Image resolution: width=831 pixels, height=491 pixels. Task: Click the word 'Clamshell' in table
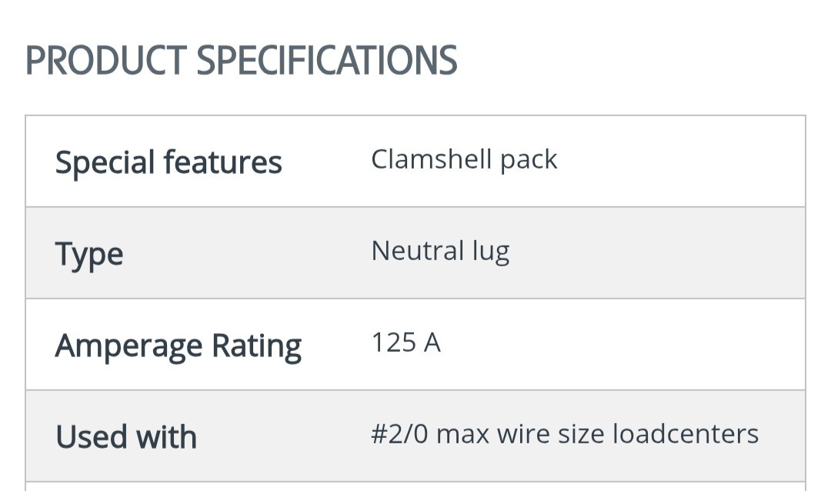click(x=431, y=159)
